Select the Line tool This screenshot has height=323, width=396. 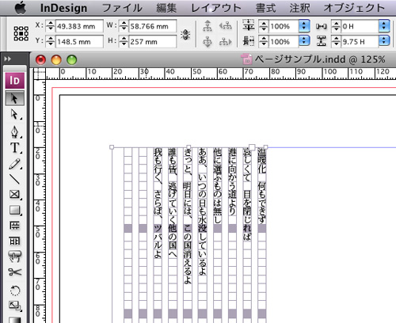tap(14, 179)
